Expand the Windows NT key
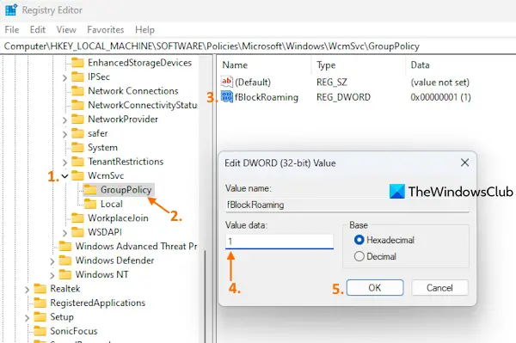This screenshot has height=343, width=516. click(52, 275)
